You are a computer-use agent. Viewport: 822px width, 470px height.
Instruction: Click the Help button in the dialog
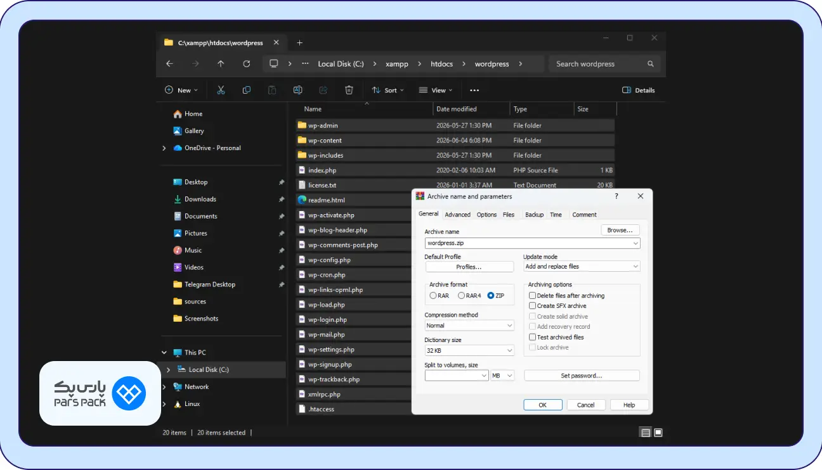click(x=629, y=405)
